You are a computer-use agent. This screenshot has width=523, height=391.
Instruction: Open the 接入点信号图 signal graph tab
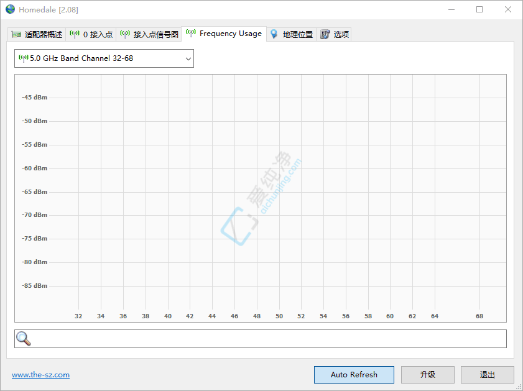point(149,34)
